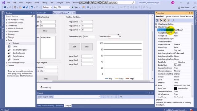This screenshot has height=111, width=197.
Task: Click the Search Toolbox field
Action: [x=18, y=16]
